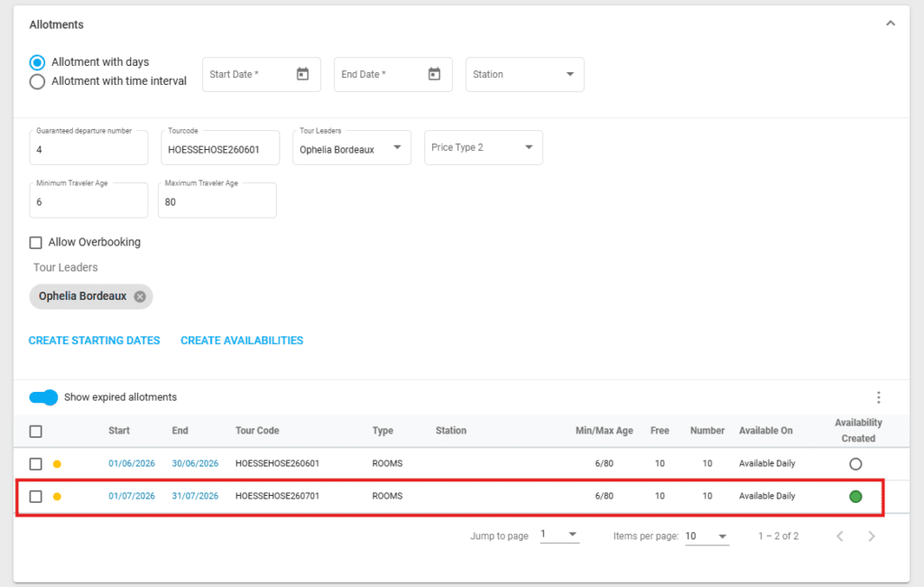Viewport: 924px width, 587px height.
Task: Toggle Show expired allotments switch
Action: [43, 397]
